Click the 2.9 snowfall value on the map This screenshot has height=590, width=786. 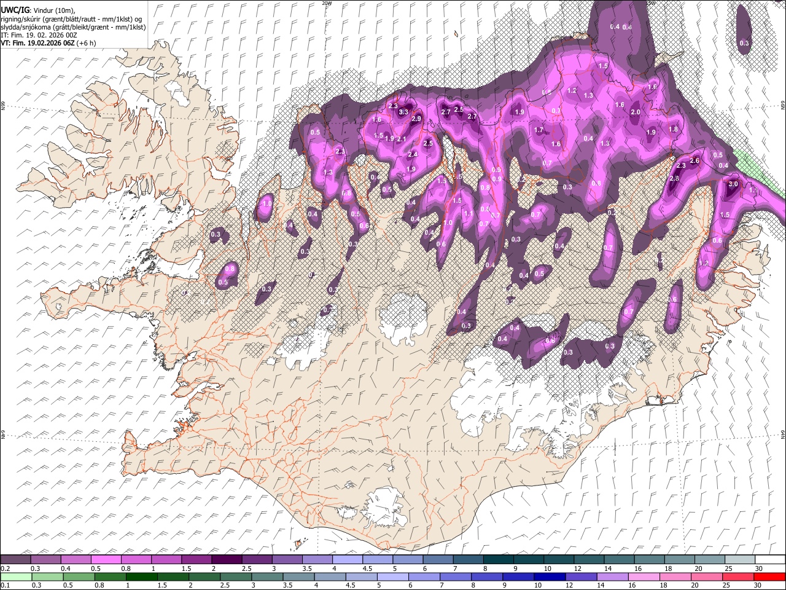pos(416,119)
